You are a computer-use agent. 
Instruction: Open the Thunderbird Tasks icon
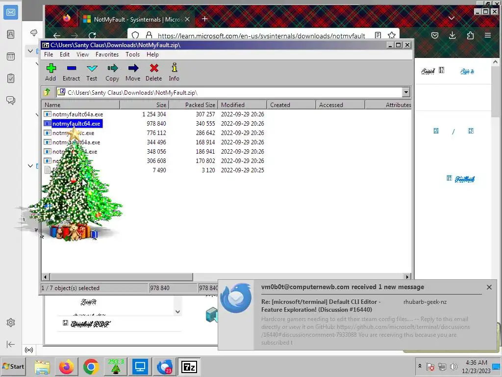[11, 78]
